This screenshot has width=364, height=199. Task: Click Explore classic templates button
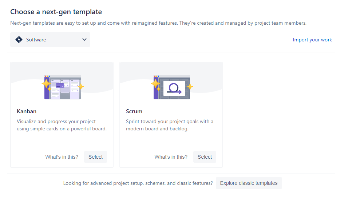(x=249, y=183)
